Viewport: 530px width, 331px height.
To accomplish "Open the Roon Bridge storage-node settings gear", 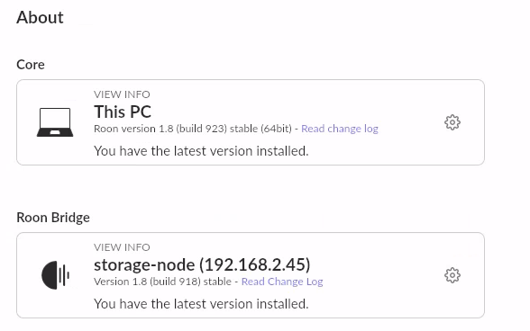I will tap(452, 275).
